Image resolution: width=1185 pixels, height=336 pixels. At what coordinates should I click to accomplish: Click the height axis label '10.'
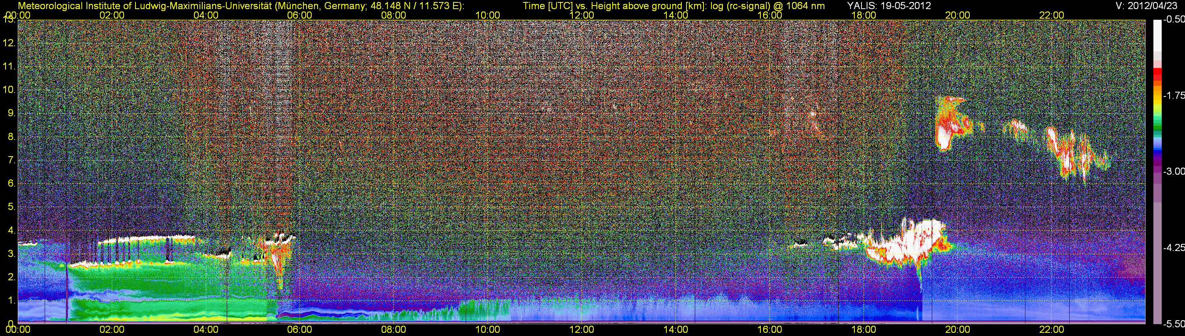tap(9, 89)
